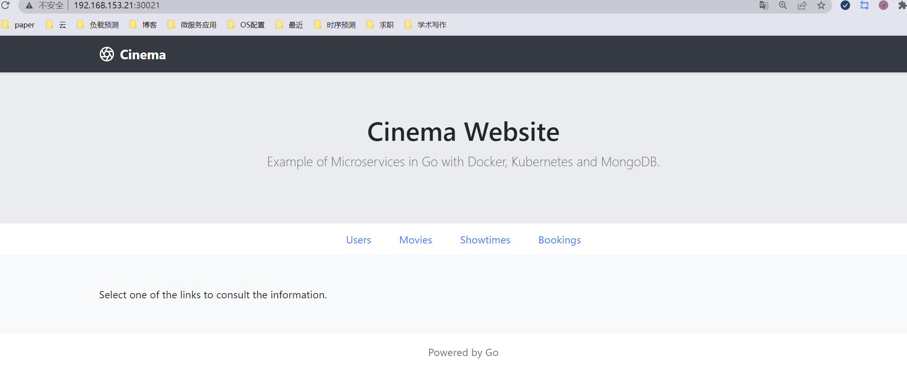
Task: Open the 最近 bookmark folder
Action: tap(290, 25)
